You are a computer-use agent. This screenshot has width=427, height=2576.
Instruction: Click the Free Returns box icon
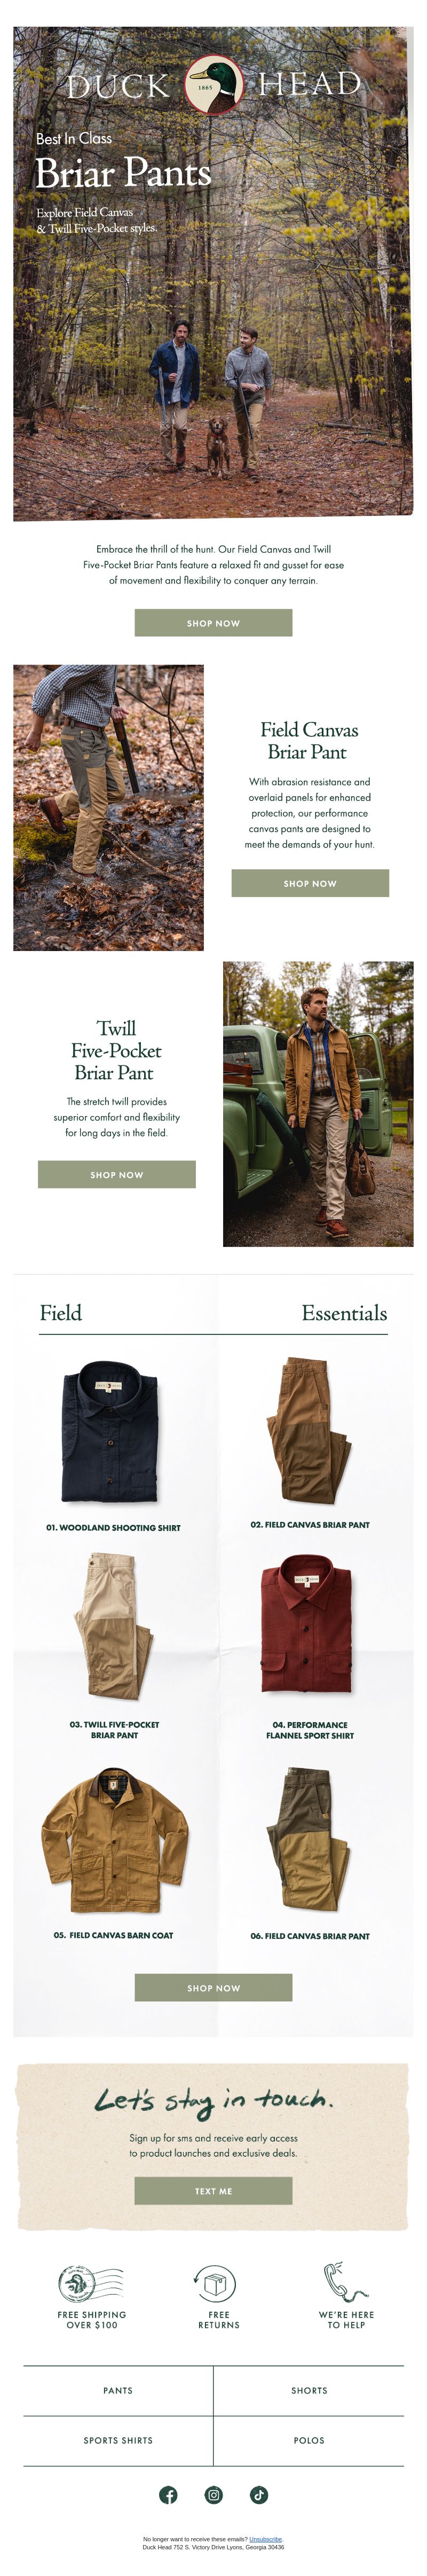(214, 2284)
